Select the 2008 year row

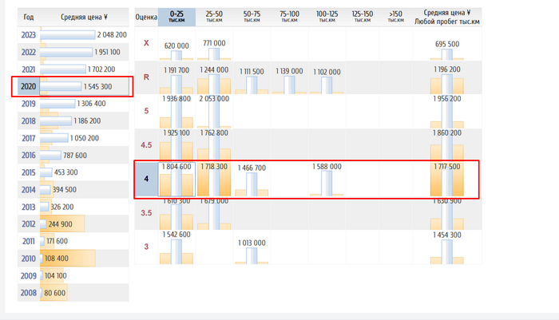tap(73, 293)
